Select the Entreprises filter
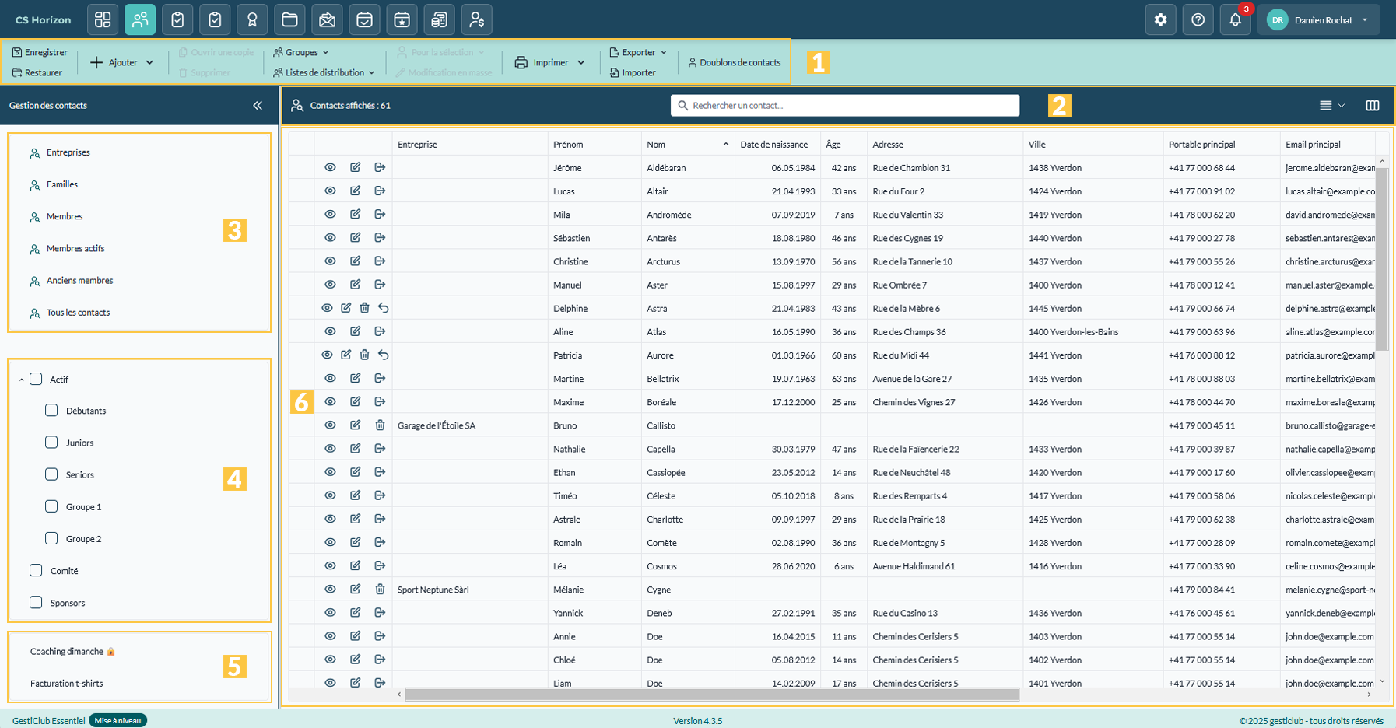 pos(68,152)
